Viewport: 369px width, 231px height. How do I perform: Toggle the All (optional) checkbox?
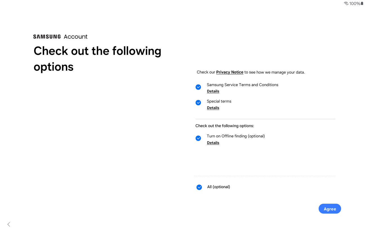coord(199,187)
